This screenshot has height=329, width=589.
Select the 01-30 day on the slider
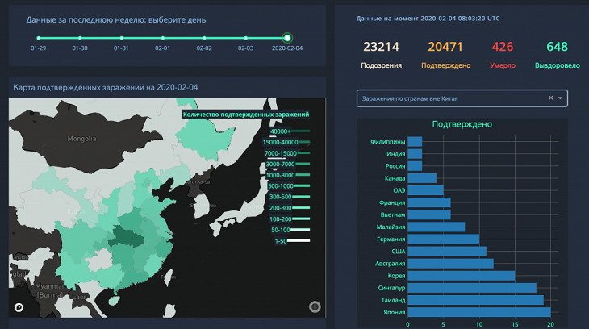(x=79, y=38)
